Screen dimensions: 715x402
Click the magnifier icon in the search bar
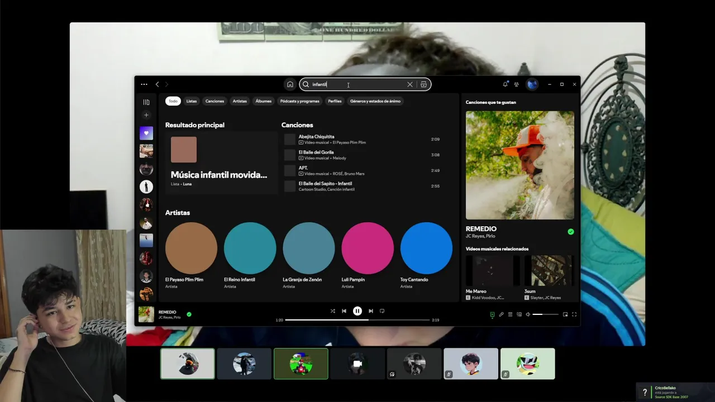tap(306, 84)
